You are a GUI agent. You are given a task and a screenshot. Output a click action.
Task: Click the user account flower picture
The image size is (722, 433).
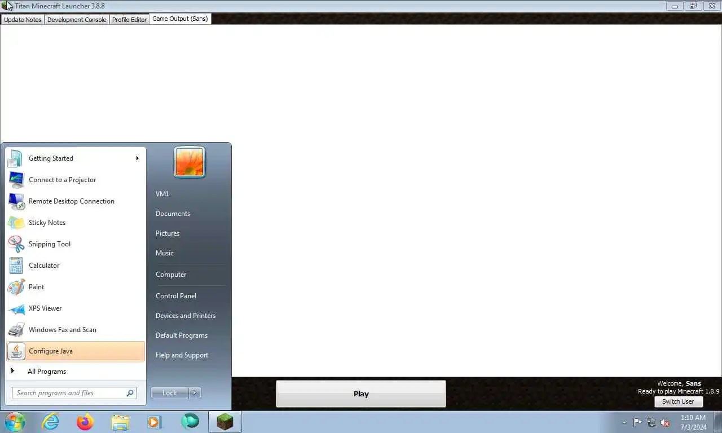tap(190, 162)
